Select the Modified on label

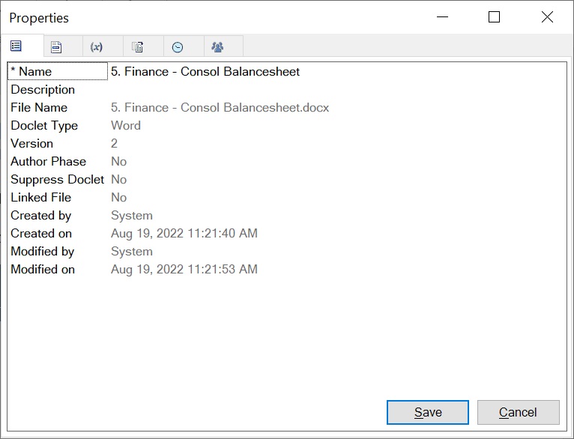[43, 269]
